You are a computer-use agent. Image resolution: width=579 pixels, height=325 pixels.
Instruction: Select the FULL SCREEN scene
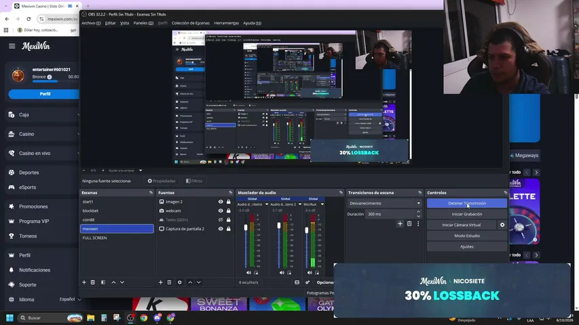(117, 238)
